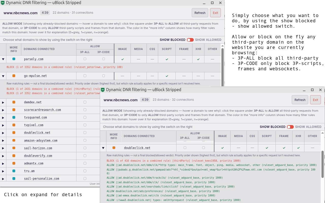Click the IMAGE checkmark in the parsely.com row

122,59
